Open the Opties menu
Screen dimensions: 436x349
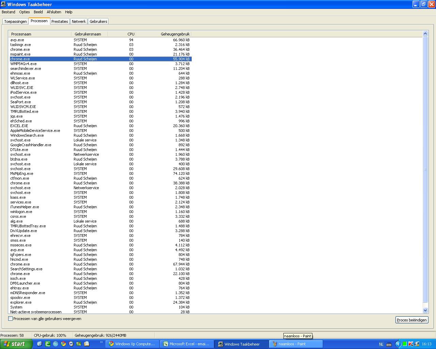pyautogui.click(x=25, y=12)
